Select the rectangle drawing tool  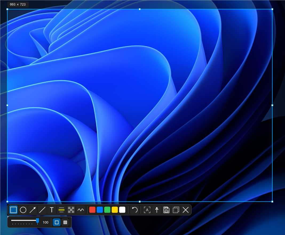pyautogui.click(x=13, y=210)
